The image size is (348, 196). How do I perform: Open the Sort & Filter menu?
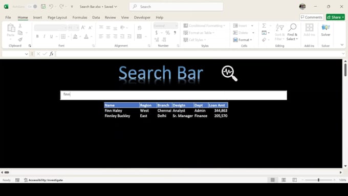tap(279, 32)
